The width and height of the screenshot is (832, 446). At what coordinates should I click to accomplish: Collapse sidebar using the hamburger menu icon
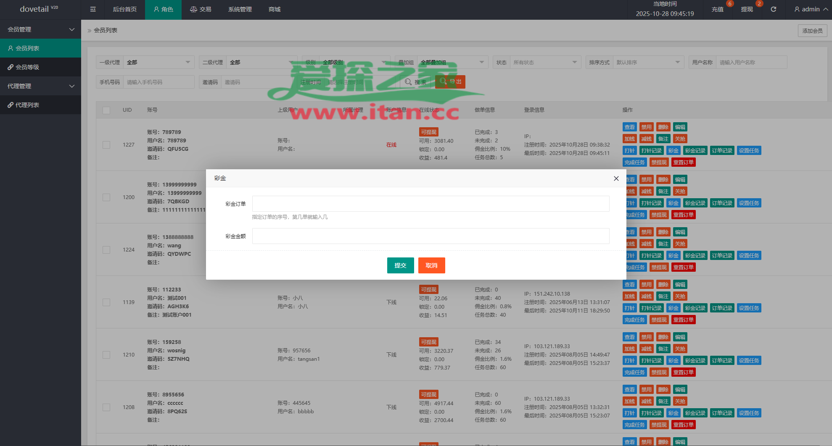point(93,9)
